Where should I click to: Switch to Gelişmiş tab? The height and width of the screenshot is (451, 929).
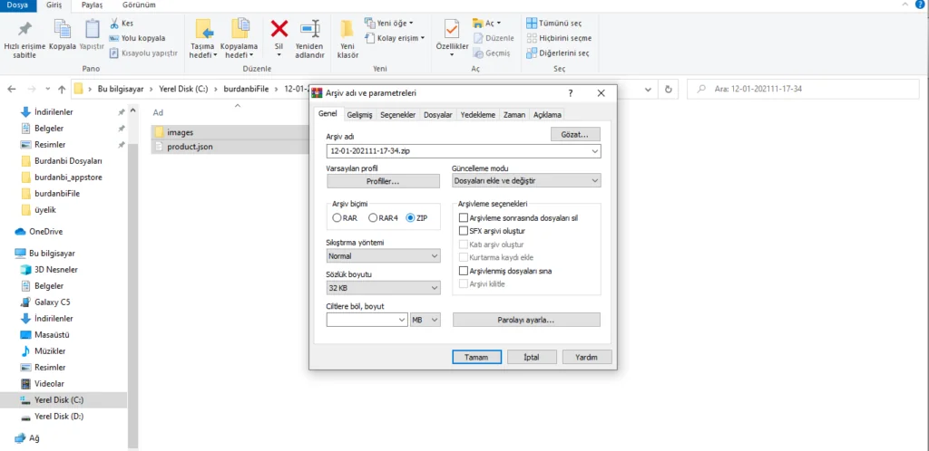click(359, 115)
